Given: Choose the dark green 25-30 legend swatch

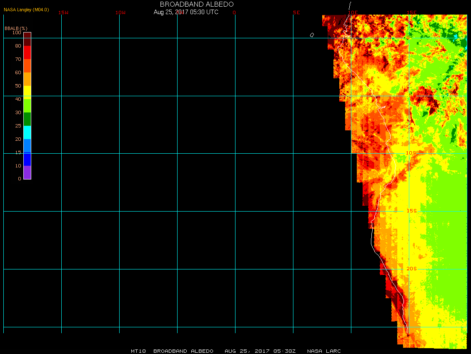Looking at the screenshot, I should click(27, 119).
